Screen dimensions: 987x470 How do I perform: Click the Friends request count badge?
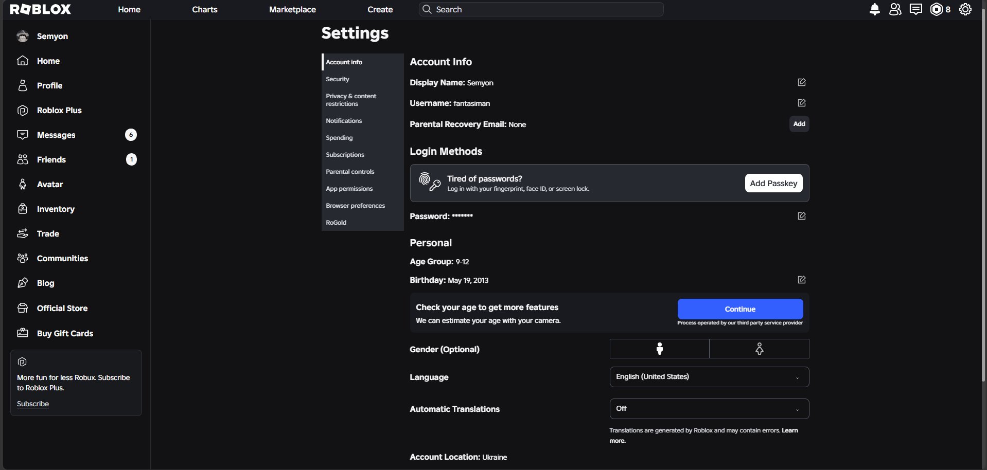coord(131,159)
